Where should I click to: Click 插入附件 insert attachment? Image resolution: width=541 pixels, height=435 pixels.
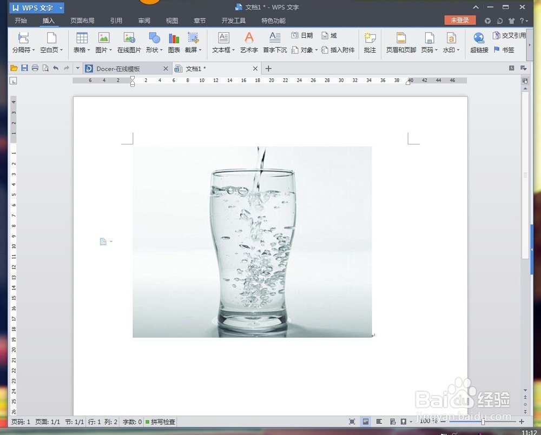point(338,50)
